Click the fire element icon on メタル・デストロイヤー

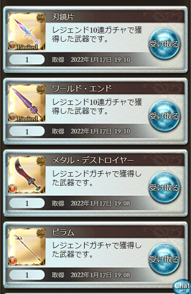pos(13,189)
